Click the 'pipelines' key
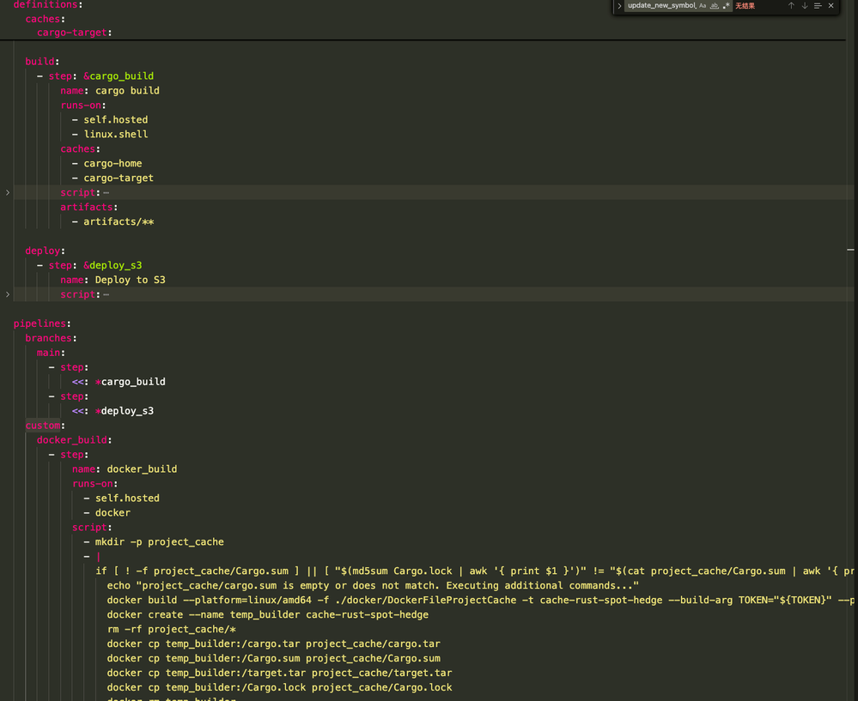Viewport: 858px width, 701px height. [x=40, y=323]
